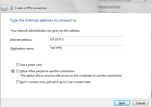Screen dimensions: 152x107
Task: Click the 'This option allows anyone with access' description
Action: [71, 75]
